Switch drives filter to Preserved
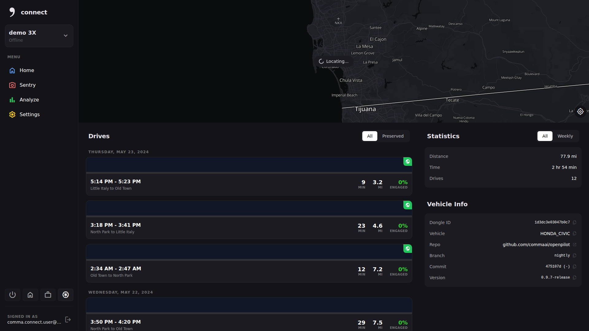The height and width of the screenshot is (331, 589). point(393,136)
